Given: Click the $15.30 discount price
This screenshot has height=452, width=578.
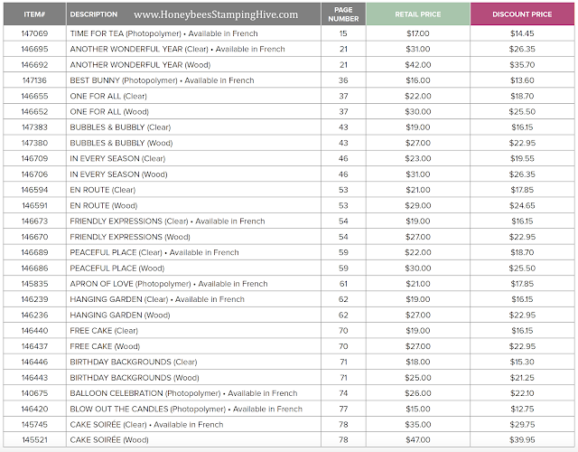Looking at the screenshot, I should pos(522,363).
